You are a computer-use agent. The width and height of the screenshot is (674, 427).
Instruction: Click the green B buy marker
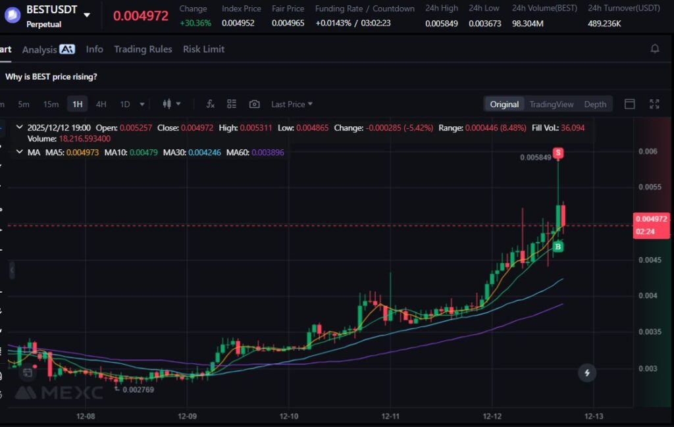click(x=558, y=247)
